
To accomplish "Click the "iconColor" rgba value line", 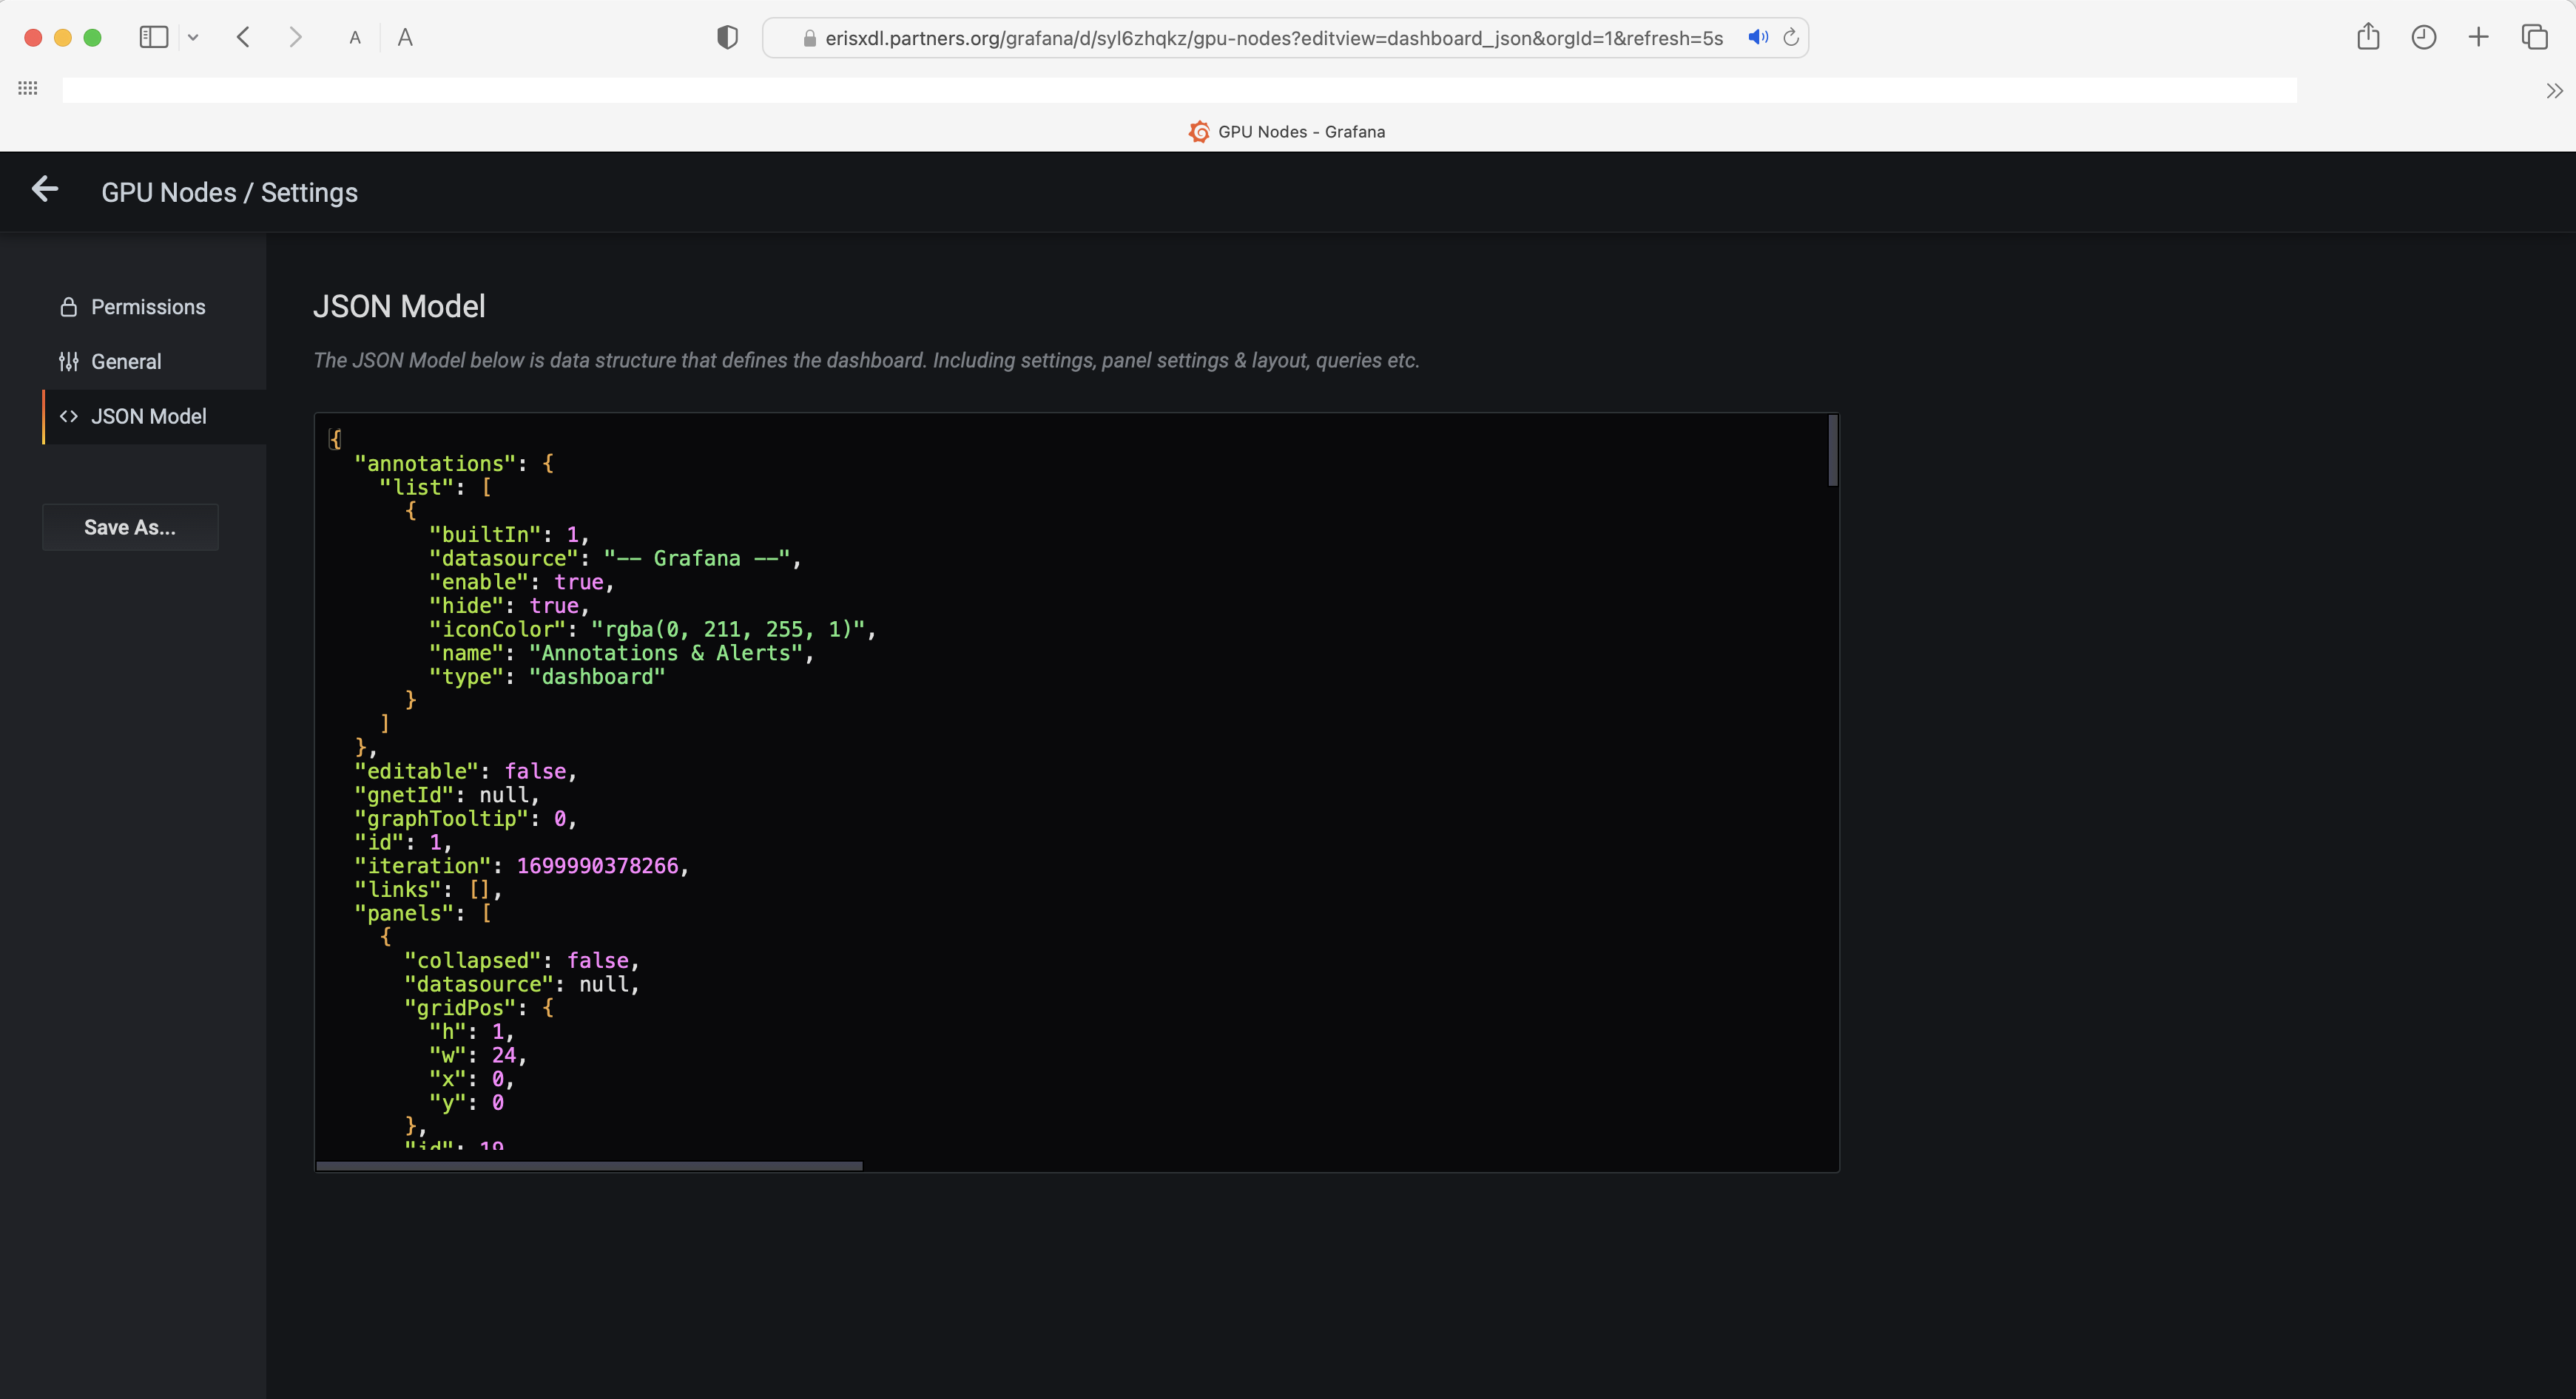I will [653, 629].
